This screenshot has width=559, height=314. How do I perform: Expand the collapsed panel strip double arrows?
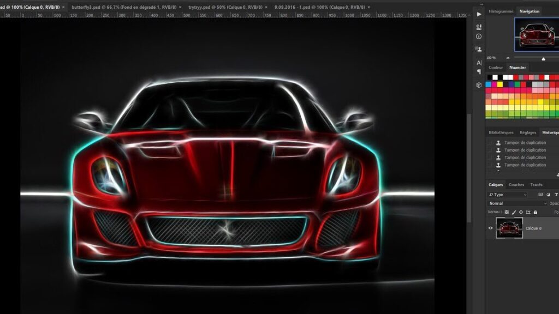pyautogui.click(x=481, y=4)
